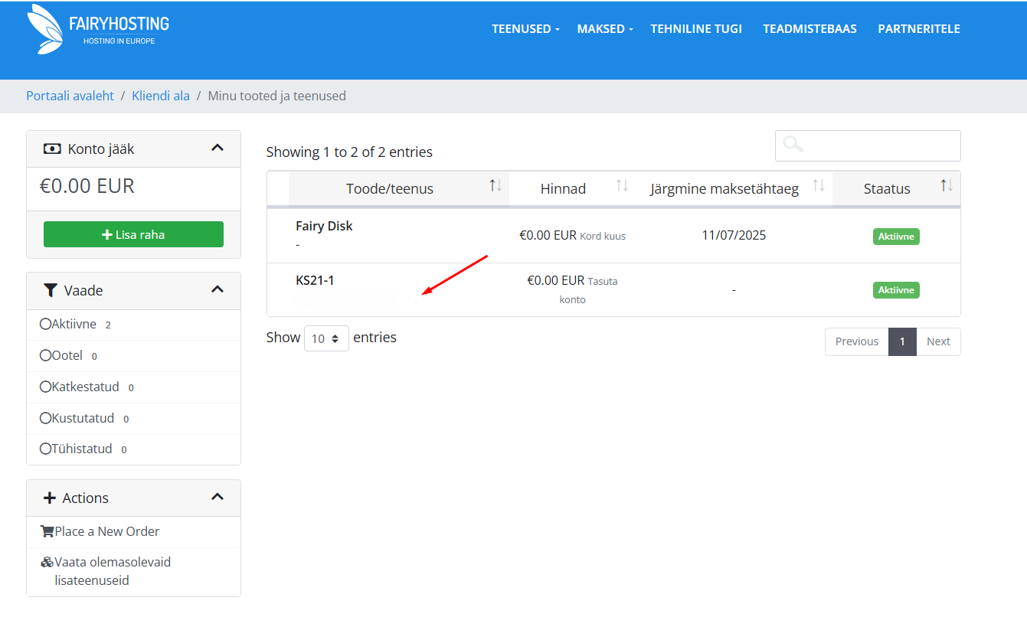The height and width of the screenshot is (627, 1027).
Task: Click page 1 in pagination
Action: (x=902, y=341)
